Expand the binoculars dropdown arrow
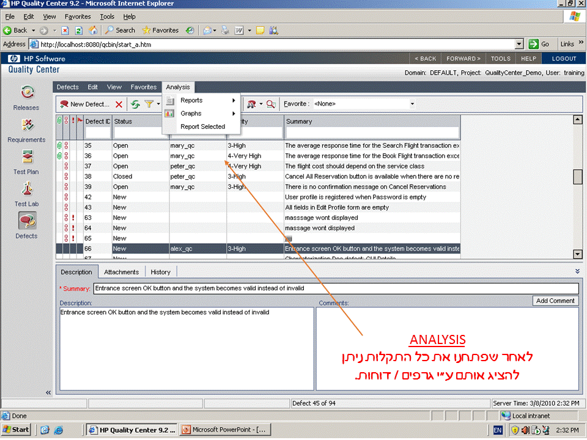The width and height of the screenshot is (587, 440). tap(261, 104)
